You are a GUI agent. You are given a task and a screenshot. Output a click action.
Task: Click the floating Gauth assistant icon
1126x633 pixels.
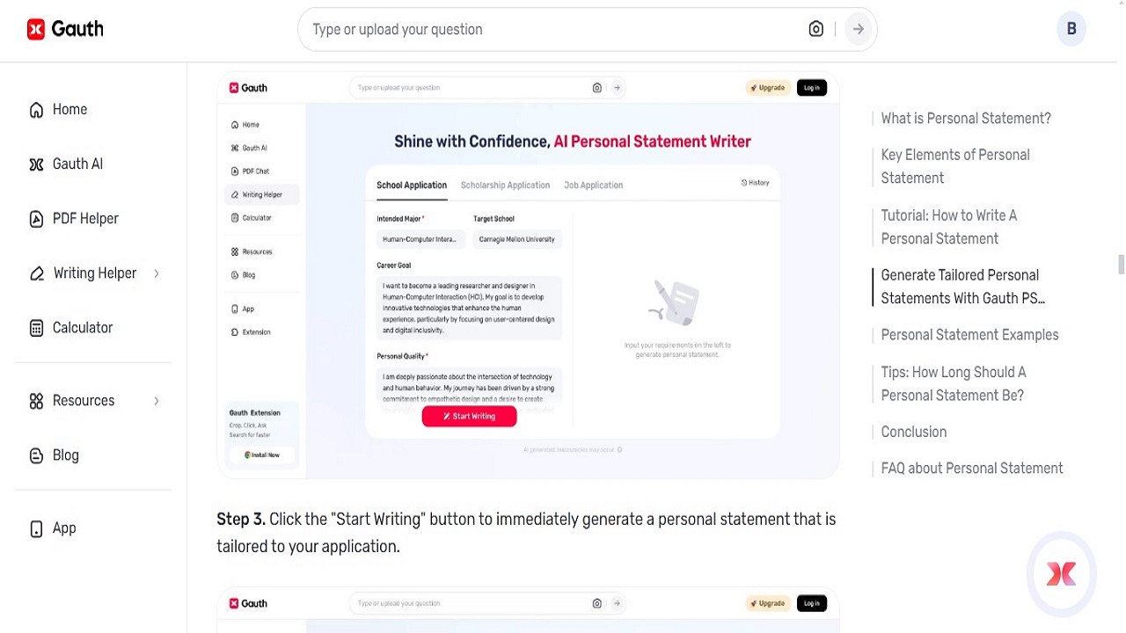[1061, 574]
